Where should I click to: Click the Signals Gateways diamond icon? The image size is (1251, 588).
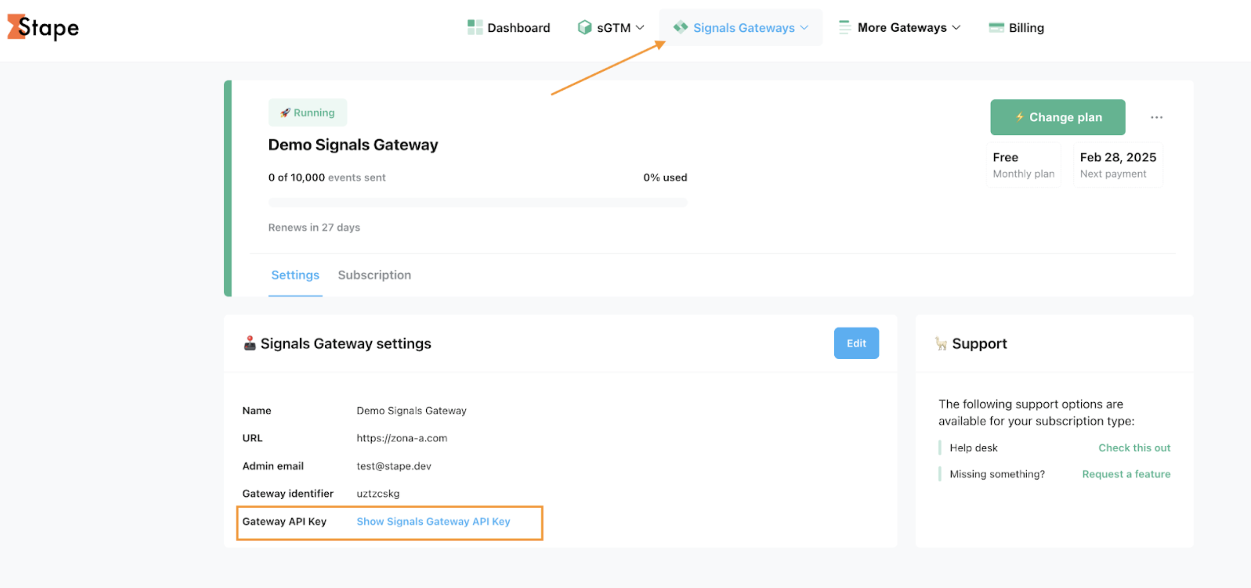[681, 28]
